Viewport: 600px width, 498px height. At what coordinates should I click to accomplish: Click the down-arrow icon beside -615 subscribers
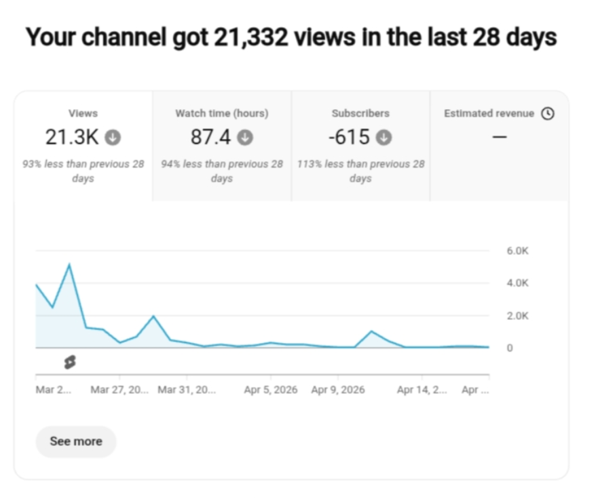(x=384, y=138)
